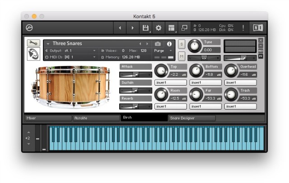Screen dimensions: 289x183
Task: Adjust the pan slider below Tune
Action: tap(204, 58)
